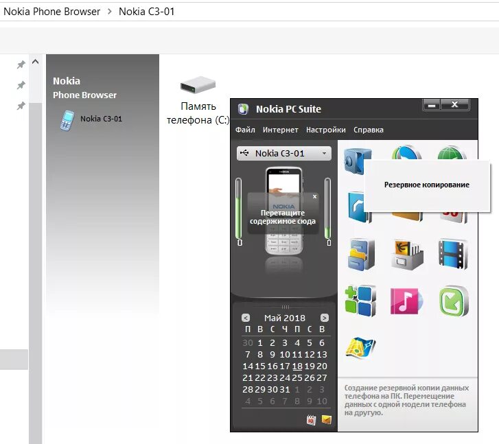Image resolution: width=499 pixels, height=444 pixels.
Task: Open the Nokia Maps icon
Action: [x=360, y=347]
